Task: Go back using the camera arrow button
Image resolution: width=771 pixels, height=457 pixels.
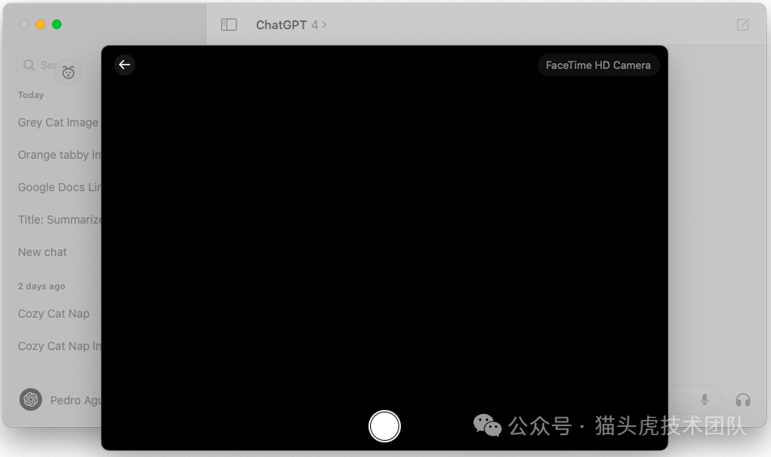Action: click(x=125, y=65)
